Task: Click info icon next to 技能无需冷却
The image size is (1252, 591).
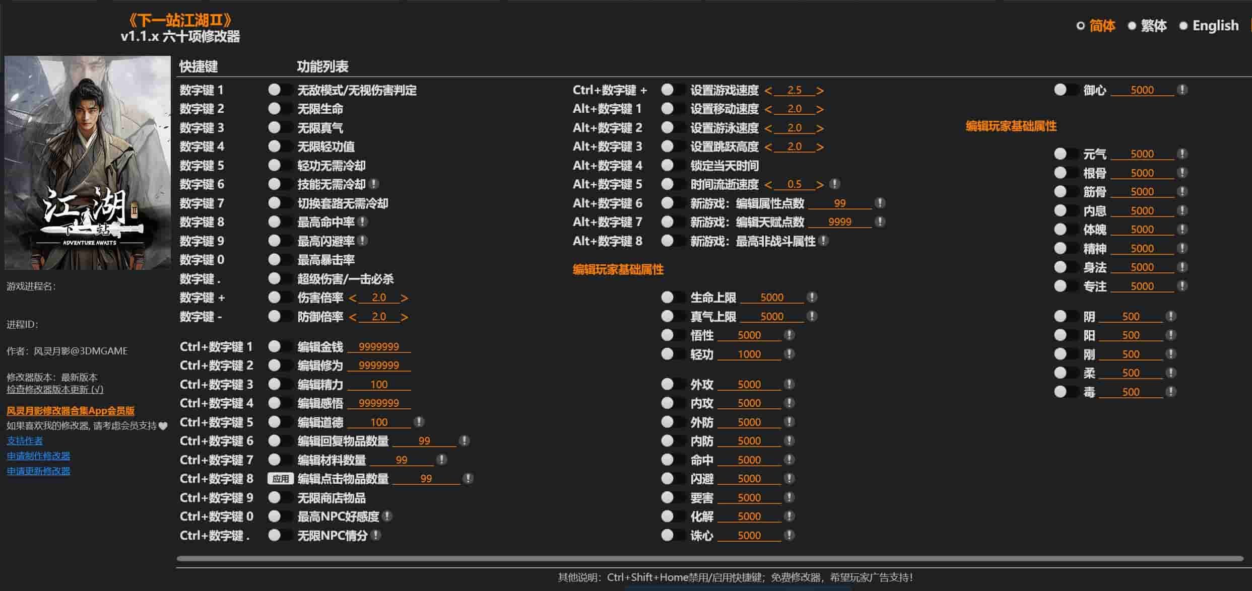Action: pos(374,184)
